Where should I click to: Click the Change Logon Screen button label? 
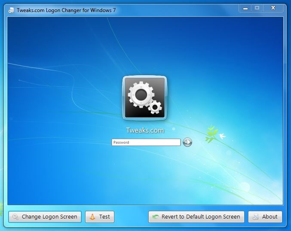pos(49,217)
